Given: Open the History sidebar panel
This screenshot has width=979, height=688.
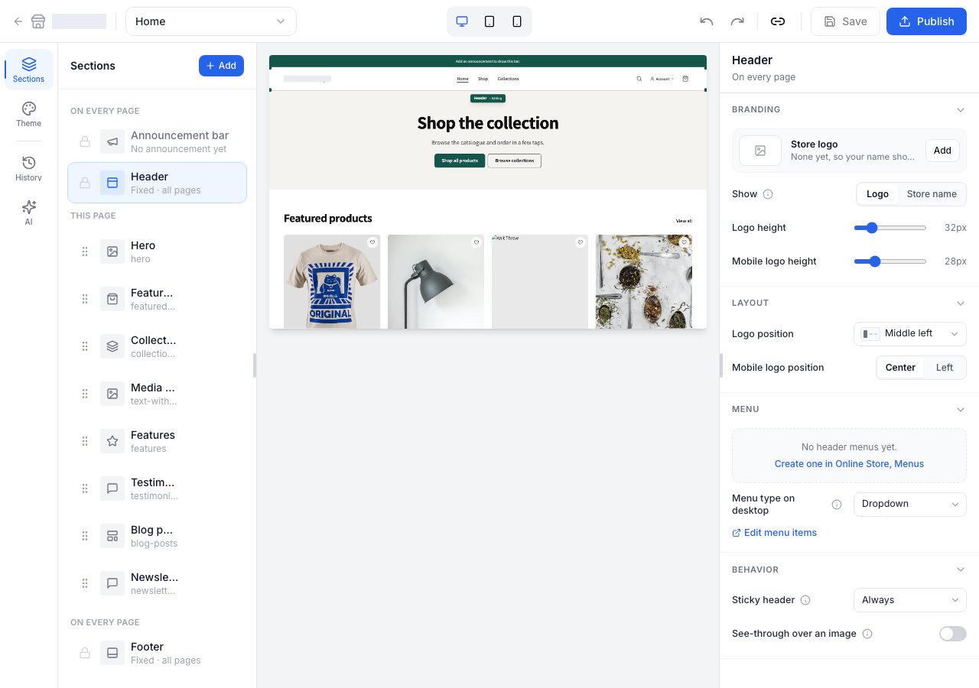Looking at the screenshot, I should tap(29, 168).
